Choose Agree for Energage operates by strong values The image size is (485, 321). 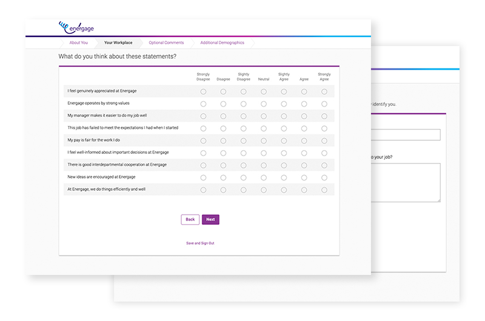tap(304, 104)
